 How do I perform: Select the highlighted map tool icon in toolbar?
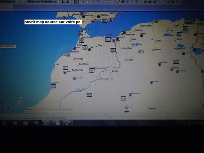[77, 2]
